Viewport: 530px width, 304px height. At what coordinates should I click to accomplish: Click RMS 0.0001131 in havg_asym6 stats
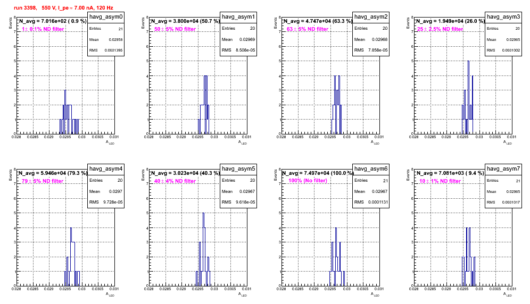click(x=371, y=202)
